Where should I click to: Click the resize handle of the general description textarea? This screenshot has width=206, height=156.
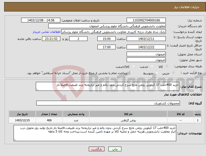[37, 89]
